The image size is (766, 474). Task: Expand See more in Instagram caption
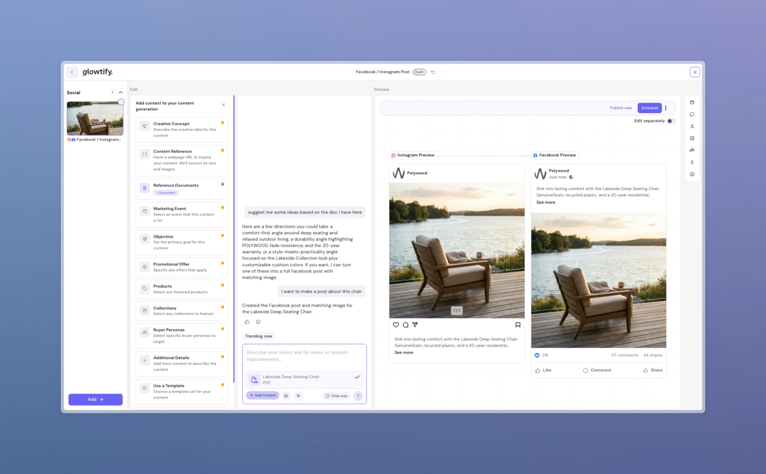point(404,352)
